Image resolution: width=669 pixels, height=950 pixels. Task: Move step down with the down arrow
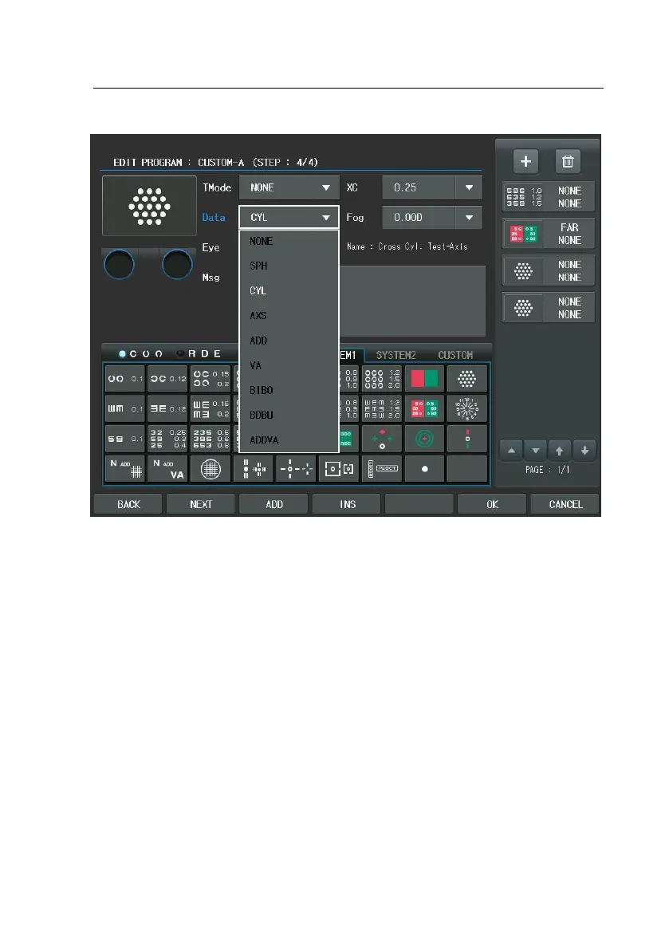tap(584, 451)
